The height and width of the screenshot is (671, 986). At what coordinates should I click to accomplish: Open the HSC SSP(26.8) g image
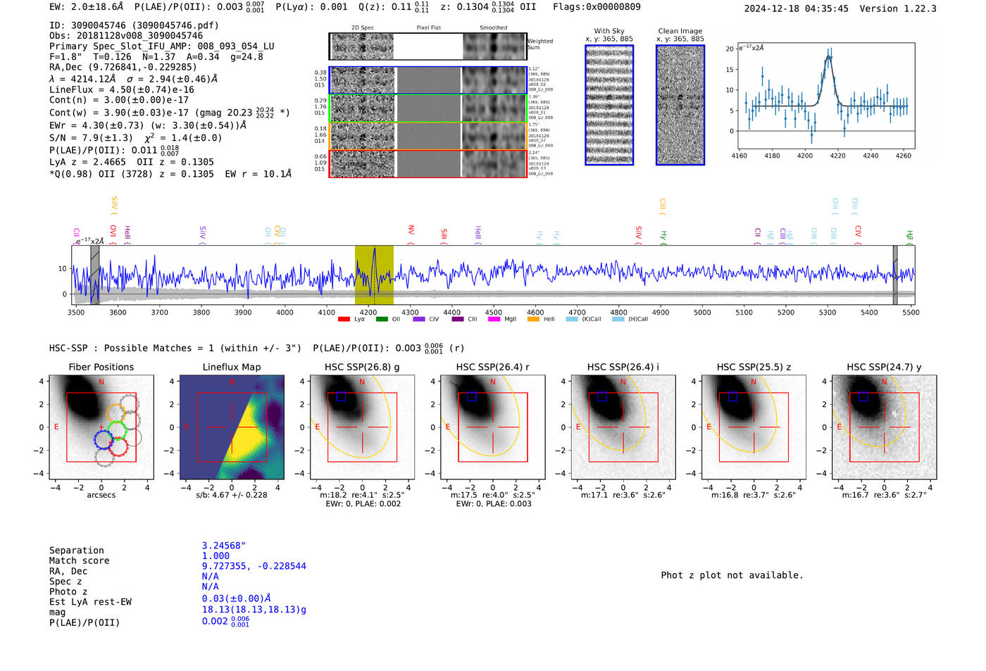coord(363,427)
